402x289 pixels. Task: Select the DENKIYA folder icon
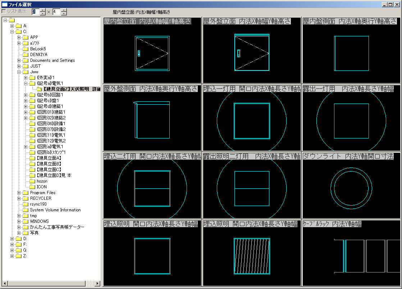[26, 55]
